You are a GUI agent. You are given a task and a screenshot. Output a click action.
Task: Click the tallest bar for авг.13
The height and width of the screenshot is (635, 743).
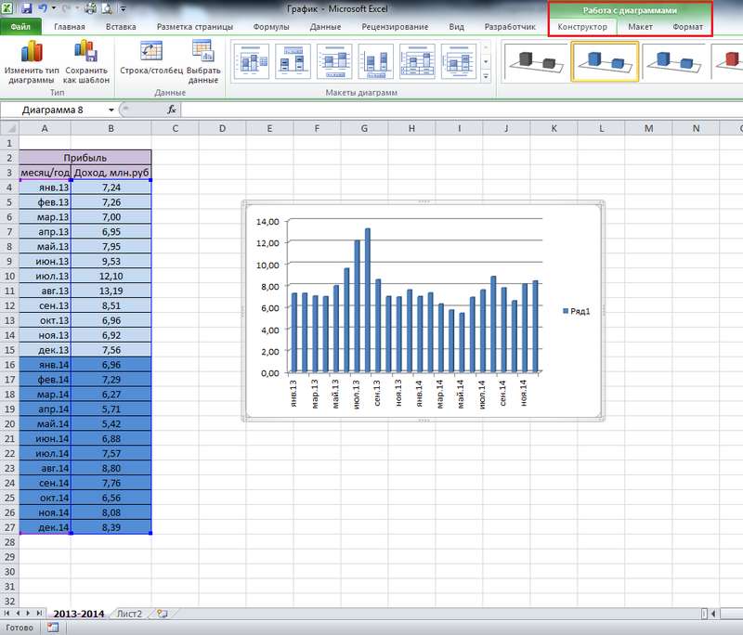tap(368, 300)
